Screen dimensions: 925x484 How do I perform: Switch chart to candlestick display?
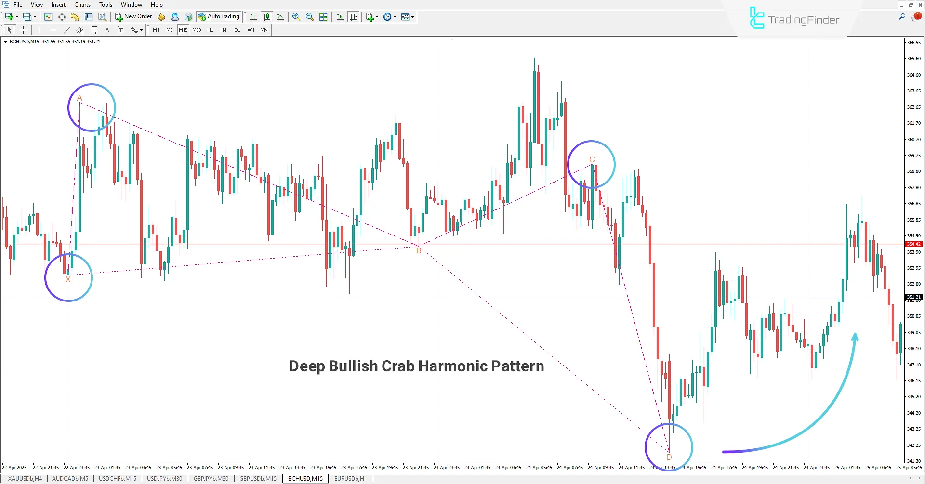267,16
